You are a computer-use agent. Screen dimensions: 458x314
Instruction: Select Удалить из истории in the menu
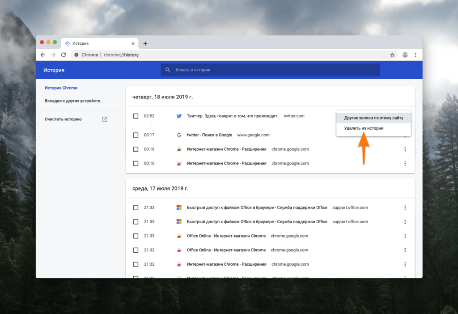click(x=373, y=128)
